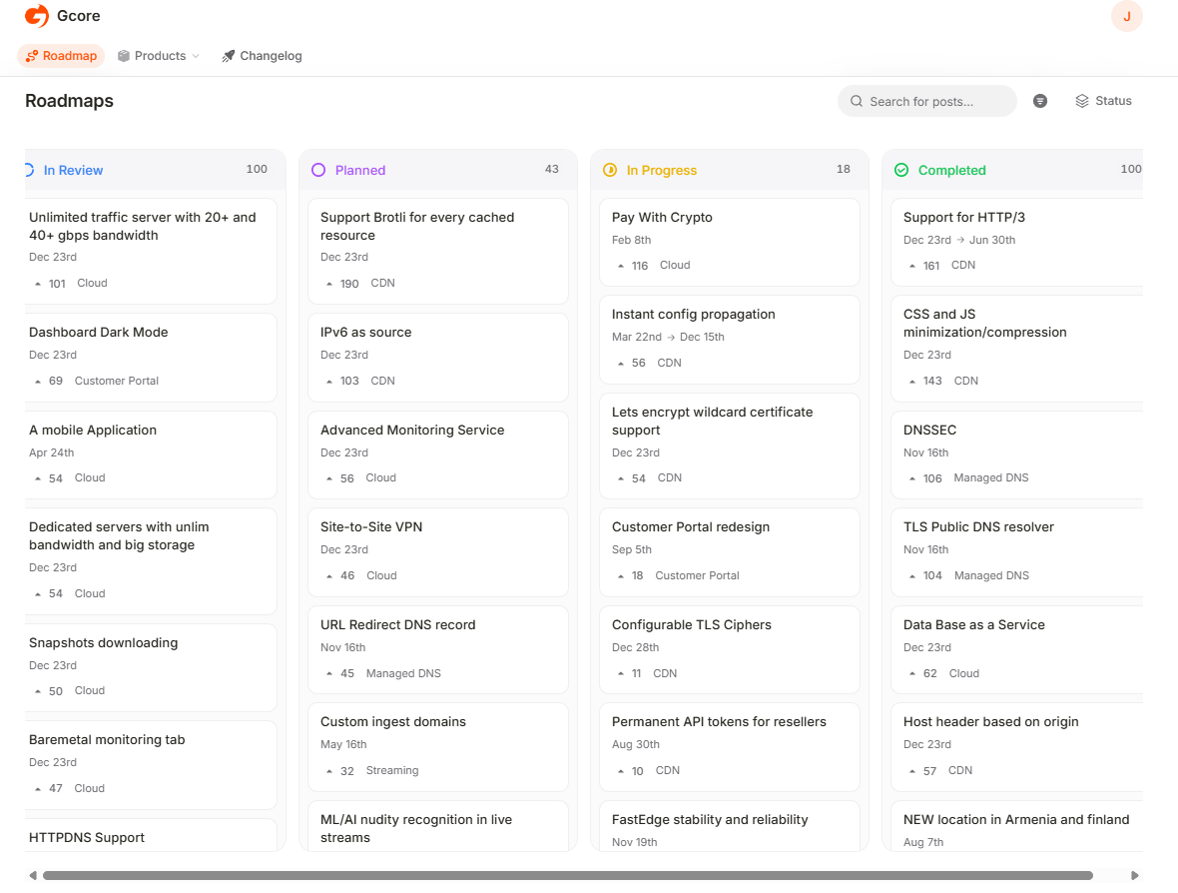
Task: Select the Roadmap tab
Action: [61, 56]
